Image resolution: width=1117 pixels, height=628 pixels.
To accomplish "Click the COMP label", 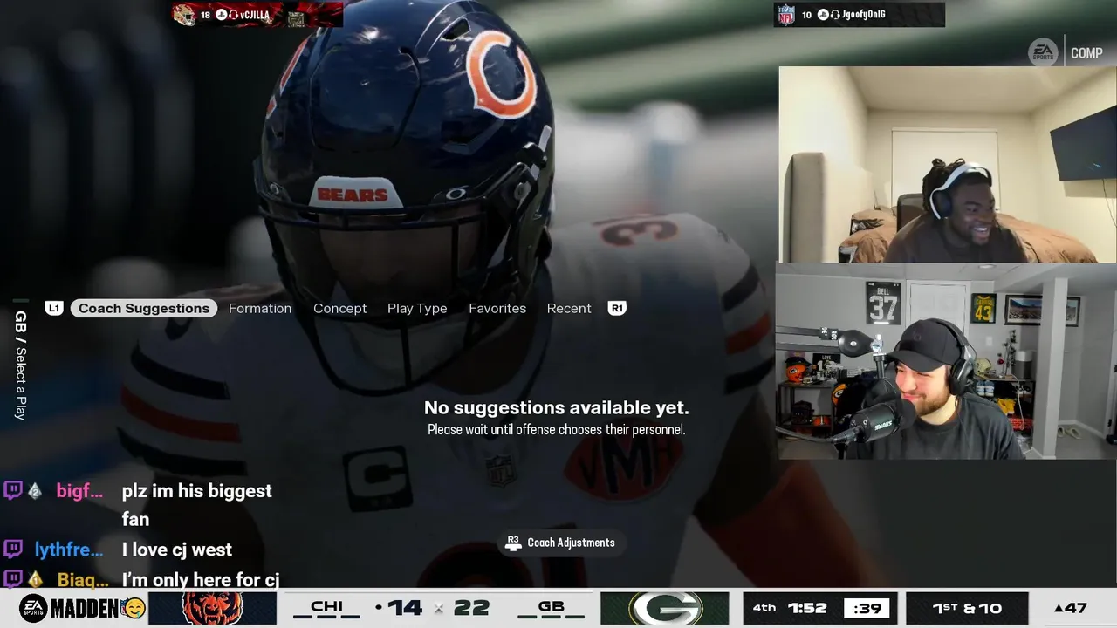I will (1086, 53).
